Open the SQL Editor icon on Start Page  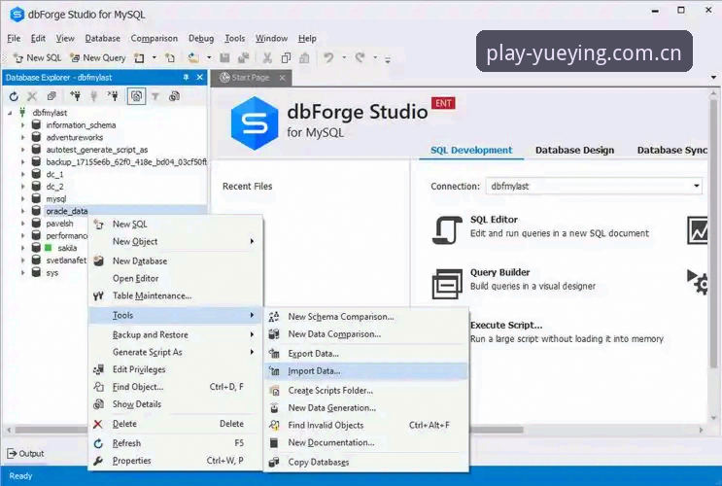click(447, 230)
